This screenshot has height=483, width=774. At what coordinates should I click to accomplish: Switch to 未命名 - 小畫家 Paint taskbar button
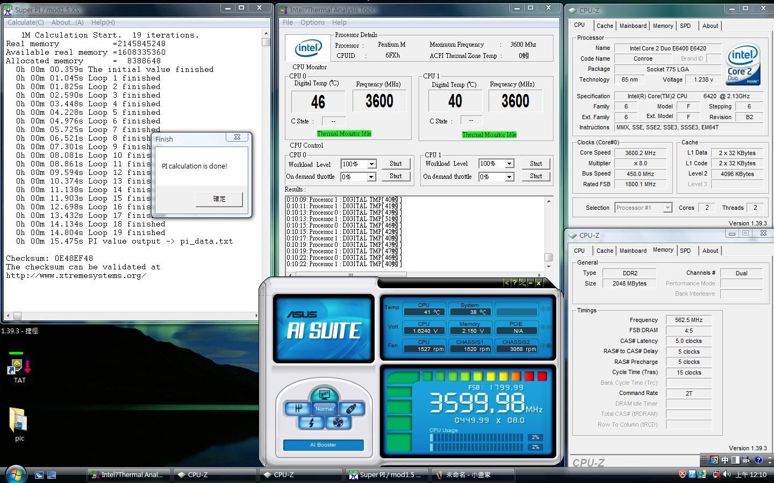coord(473,475)
